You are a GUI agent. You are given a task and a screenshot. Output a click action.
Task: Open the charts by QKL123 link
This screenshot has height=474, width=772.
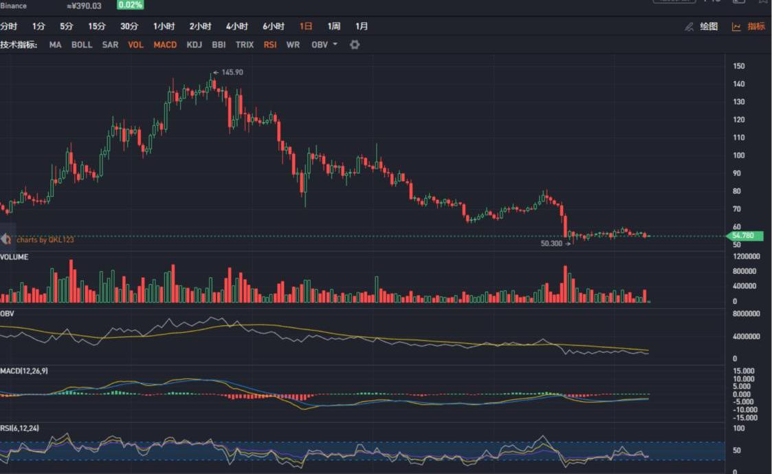pyautogui.click(x=45, y=240)
